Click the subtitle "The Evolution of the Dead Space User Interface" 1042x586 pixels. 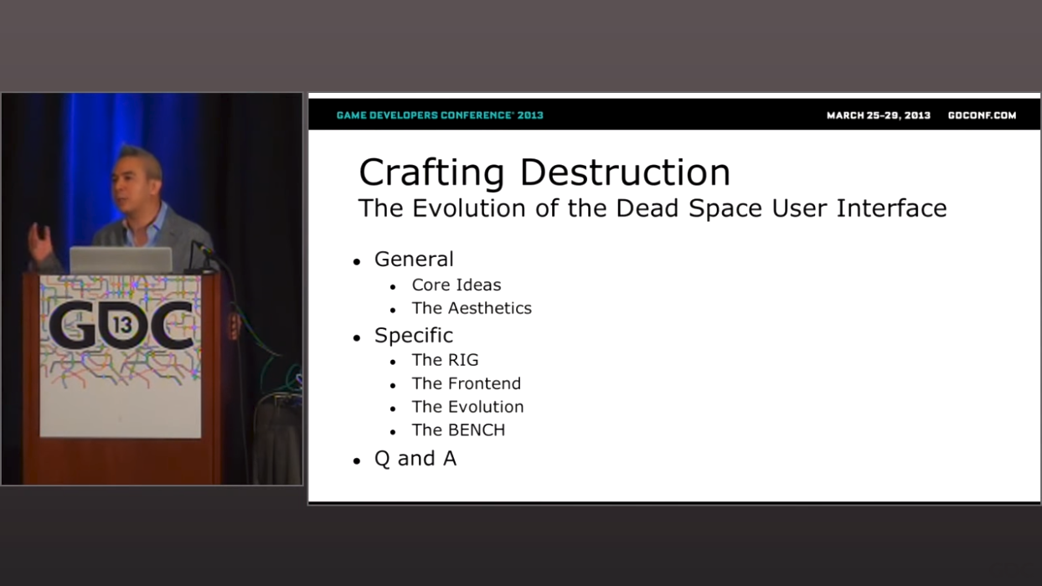tap(653, 208)
